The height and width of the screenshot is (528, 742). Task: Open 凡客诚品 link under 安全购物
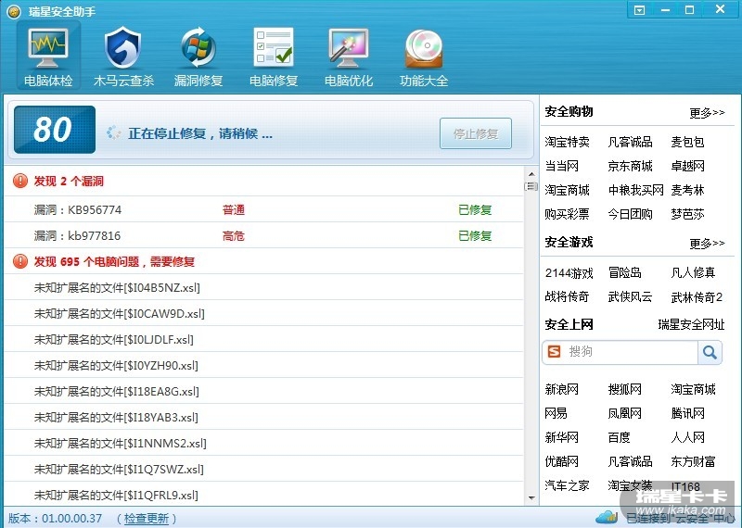(x=630, y=142)
